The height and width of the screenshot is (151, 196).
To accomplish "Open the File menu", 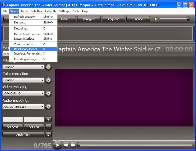I will (x=5, y=11).
